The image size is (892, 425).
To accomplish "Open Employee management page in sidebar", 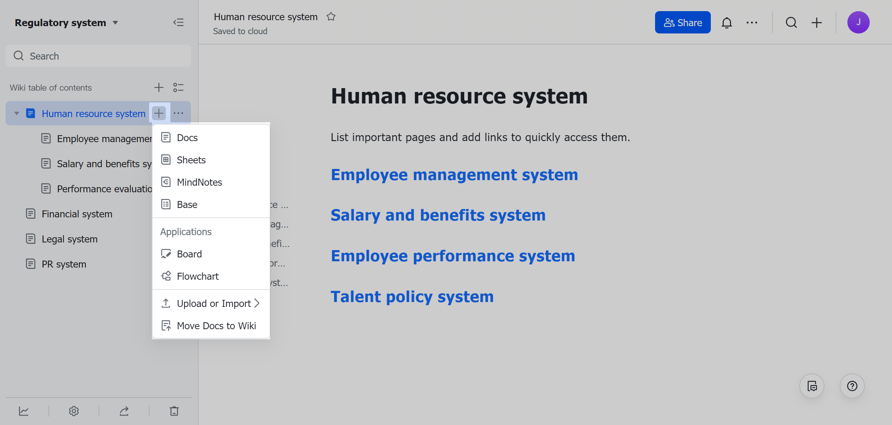I will tap(96, 139).
